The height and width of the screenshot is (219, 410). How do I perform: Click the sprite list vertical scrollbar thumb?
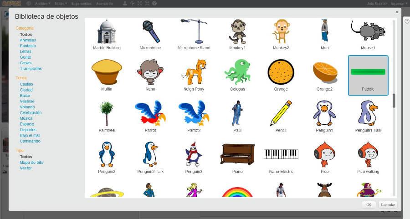pos(394,101)
